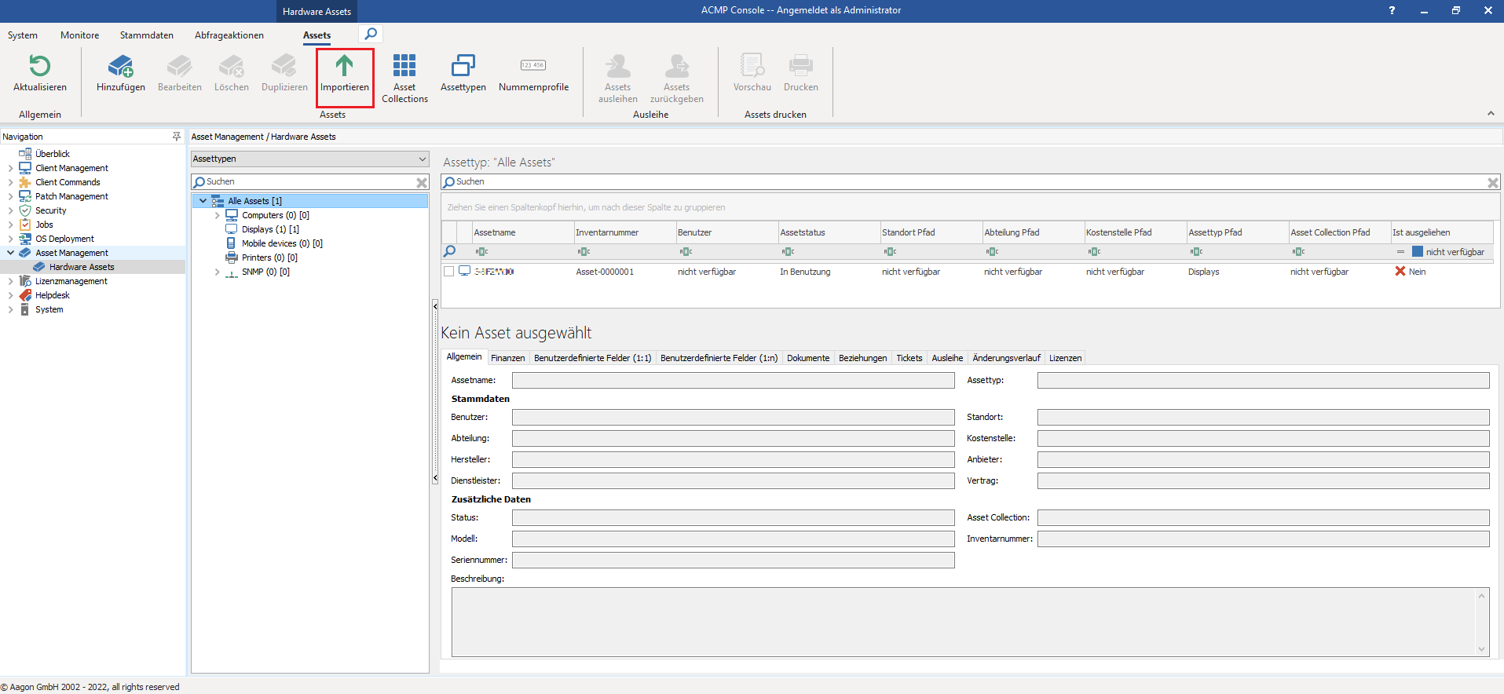Image resolution: width=1504 pixels, height=694 pixels.
Task: Collapse the asset type panel with the left-arrow splitter handle
Action: tap(435, 306)
